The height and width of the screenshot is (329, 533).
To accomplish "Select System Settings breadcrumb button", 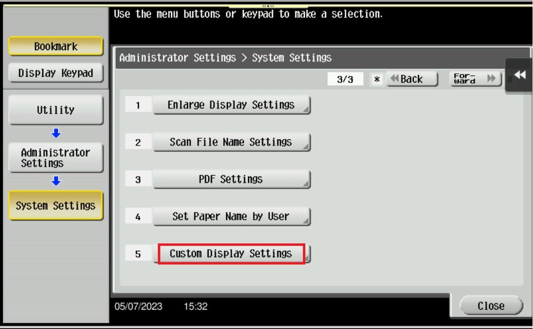I will pyautogui.click(x=56, y=205).
